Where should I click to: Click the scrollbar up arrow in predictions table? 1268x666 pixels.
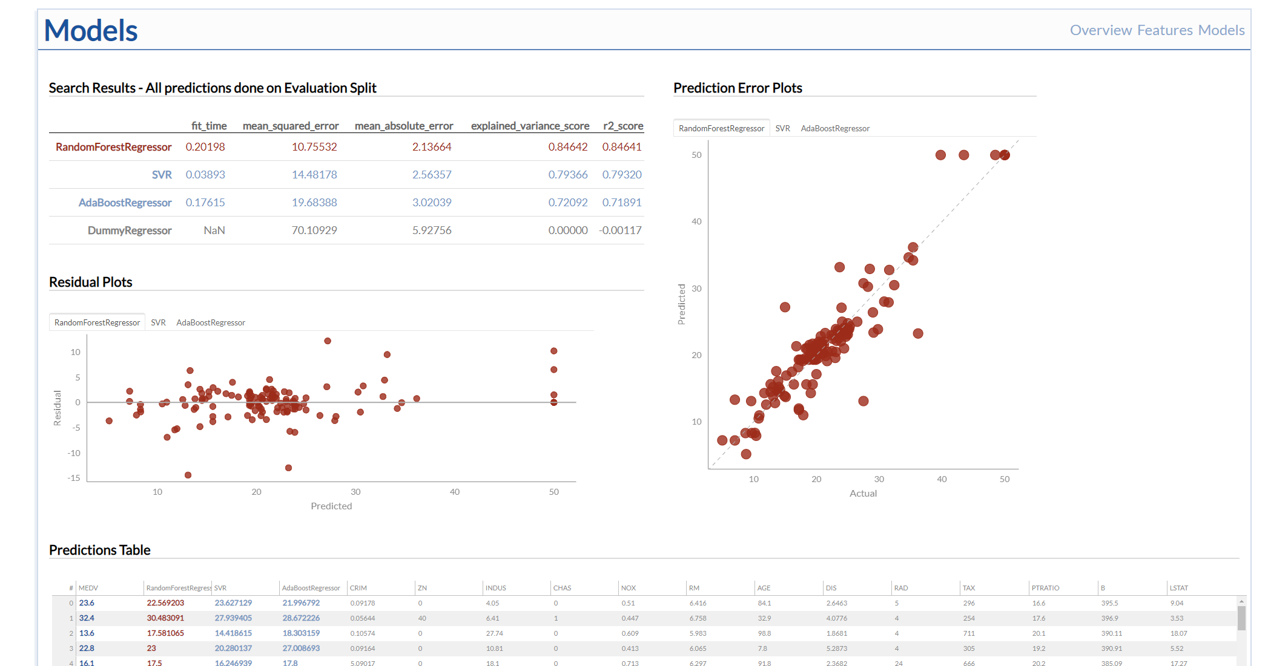(1241, 601)
